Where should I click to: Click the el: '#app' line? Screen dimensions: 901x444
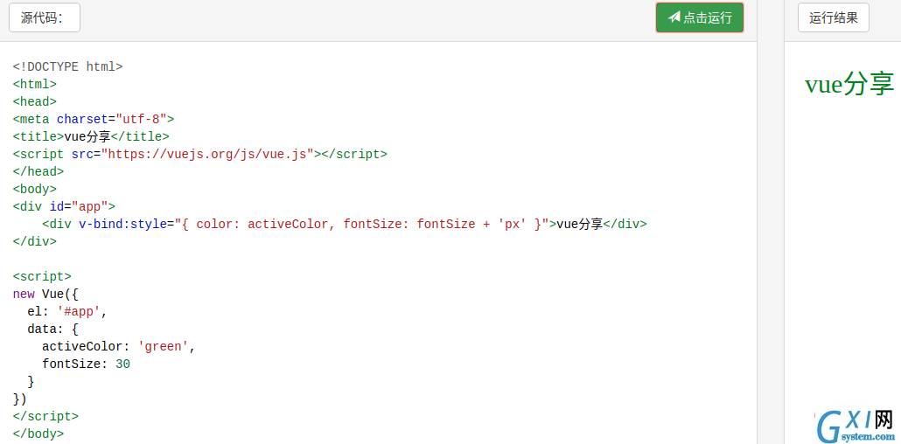click(67, 312)
